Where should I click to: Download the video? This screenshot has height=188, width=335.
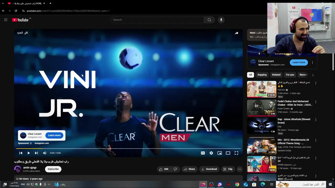[209, 169]
